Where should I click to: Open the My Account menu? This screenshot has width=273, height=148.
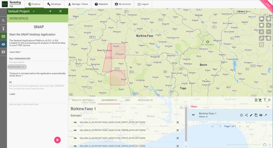point(123,4)
